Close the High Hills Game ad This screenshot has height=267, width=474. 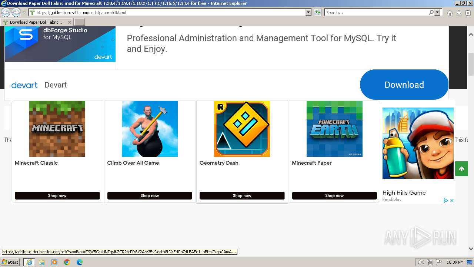[452, 200]
